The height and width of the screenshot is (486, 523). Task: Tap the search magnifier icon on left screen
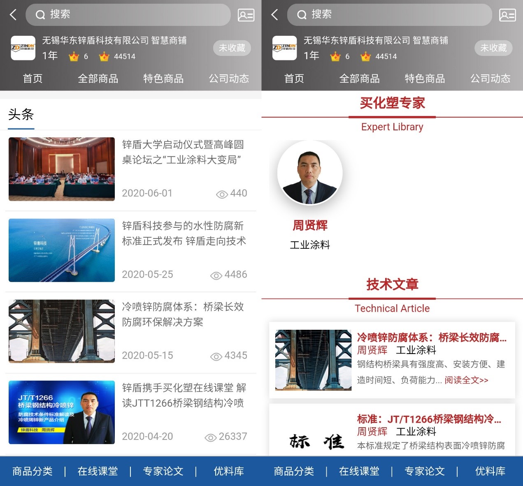(40, 15)
